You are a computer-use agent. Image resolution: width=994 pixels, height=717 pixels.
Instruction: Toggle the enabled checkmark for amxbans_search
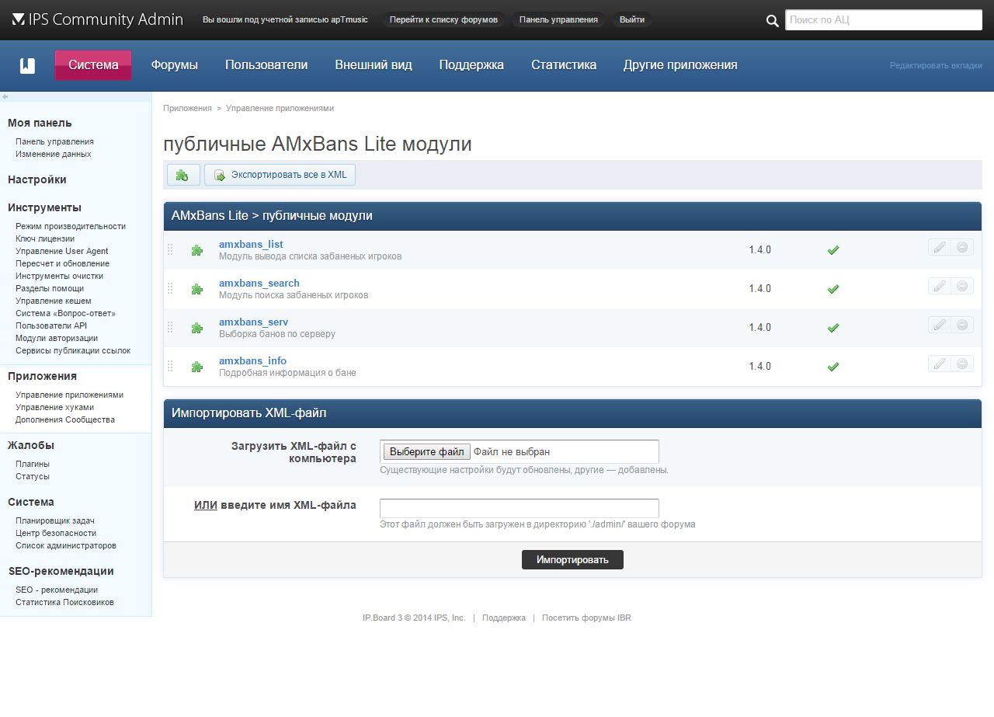tap(833, 289)
